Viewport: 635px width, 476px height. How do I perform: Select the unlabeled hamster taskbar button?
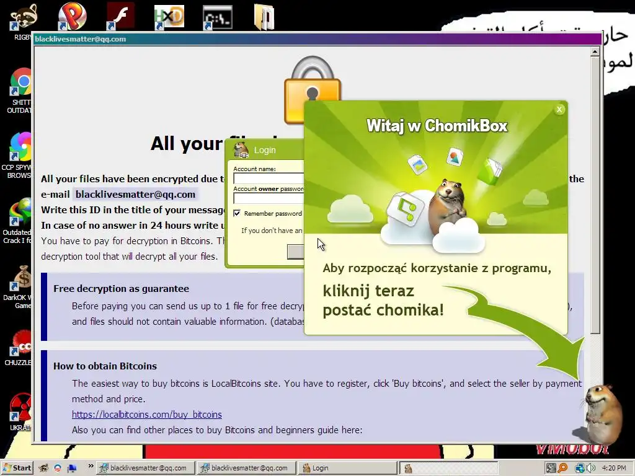(x=448, y=468)
